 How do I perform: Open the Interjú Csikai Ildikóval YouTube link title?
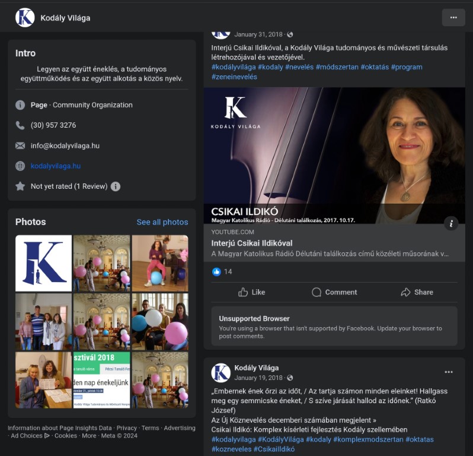click(x=251, y=243)
